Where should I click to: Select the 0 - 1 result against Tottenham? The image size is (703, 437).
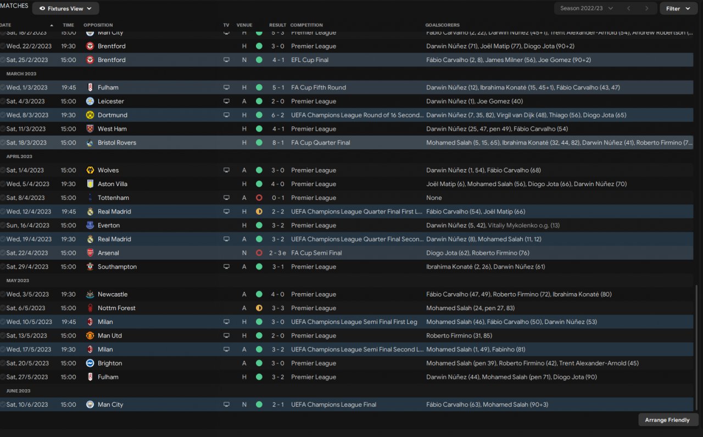pos(277,198)
